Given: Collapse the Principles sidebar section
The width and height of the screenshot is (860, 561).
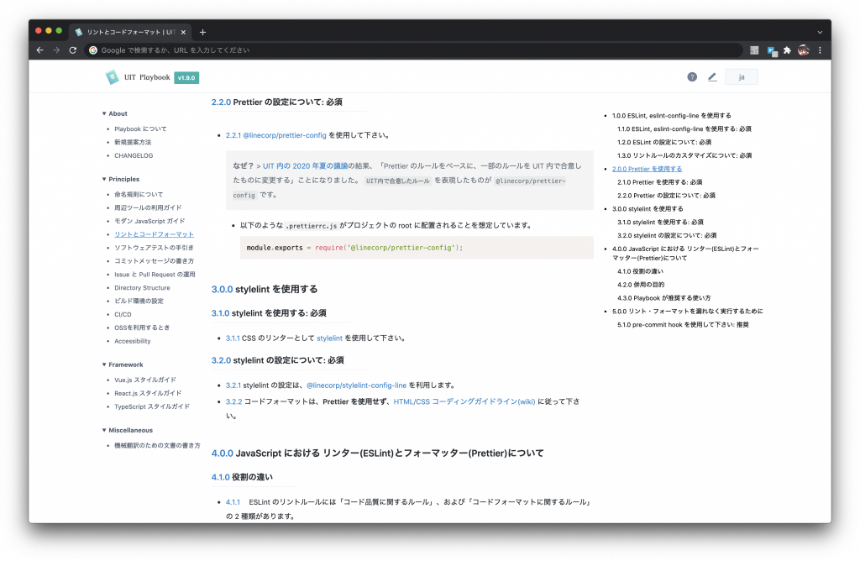Looking at the screenshot, I should coord(104,179).
